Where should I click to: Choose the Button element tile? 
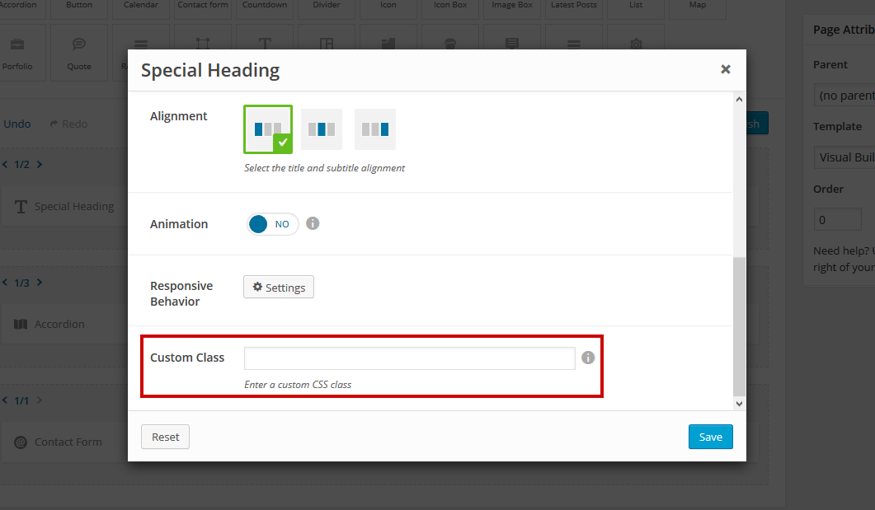pos(78,8)
